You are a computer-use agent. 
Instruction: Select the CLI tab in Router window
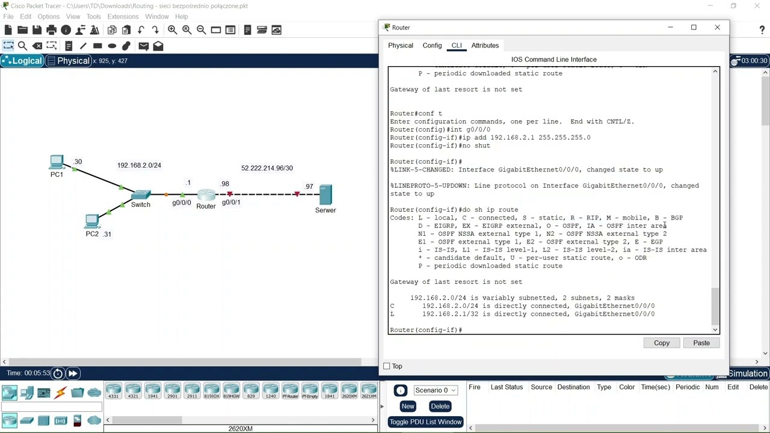[x=457, y=46]
